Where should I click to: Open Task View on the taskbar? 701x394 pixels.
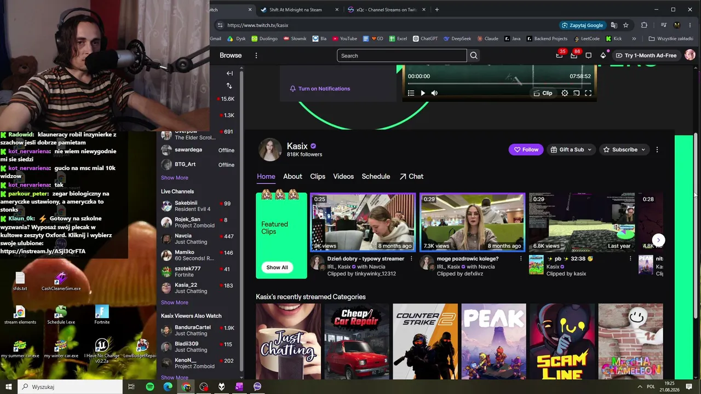click(x=131, y=387)
